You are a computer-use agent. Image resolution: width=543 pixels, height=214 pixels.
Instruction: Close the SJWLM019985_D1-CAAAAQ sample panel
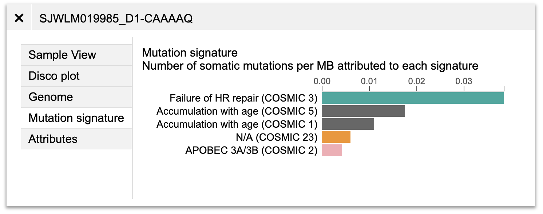[19, 18]
